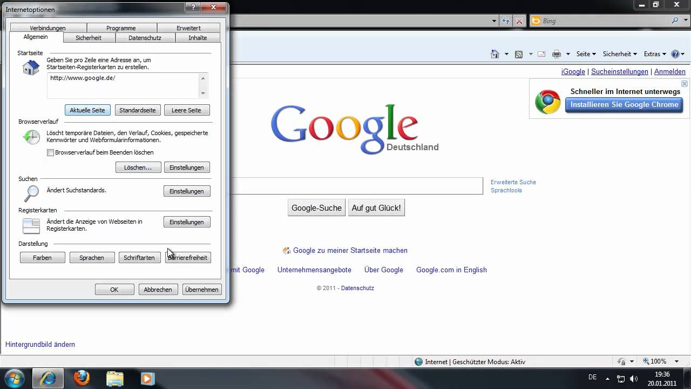This screenshot has height=389, width=691.
Task: Click the Home toolbar icon in Internet Explorer
Action: (494, 54)
